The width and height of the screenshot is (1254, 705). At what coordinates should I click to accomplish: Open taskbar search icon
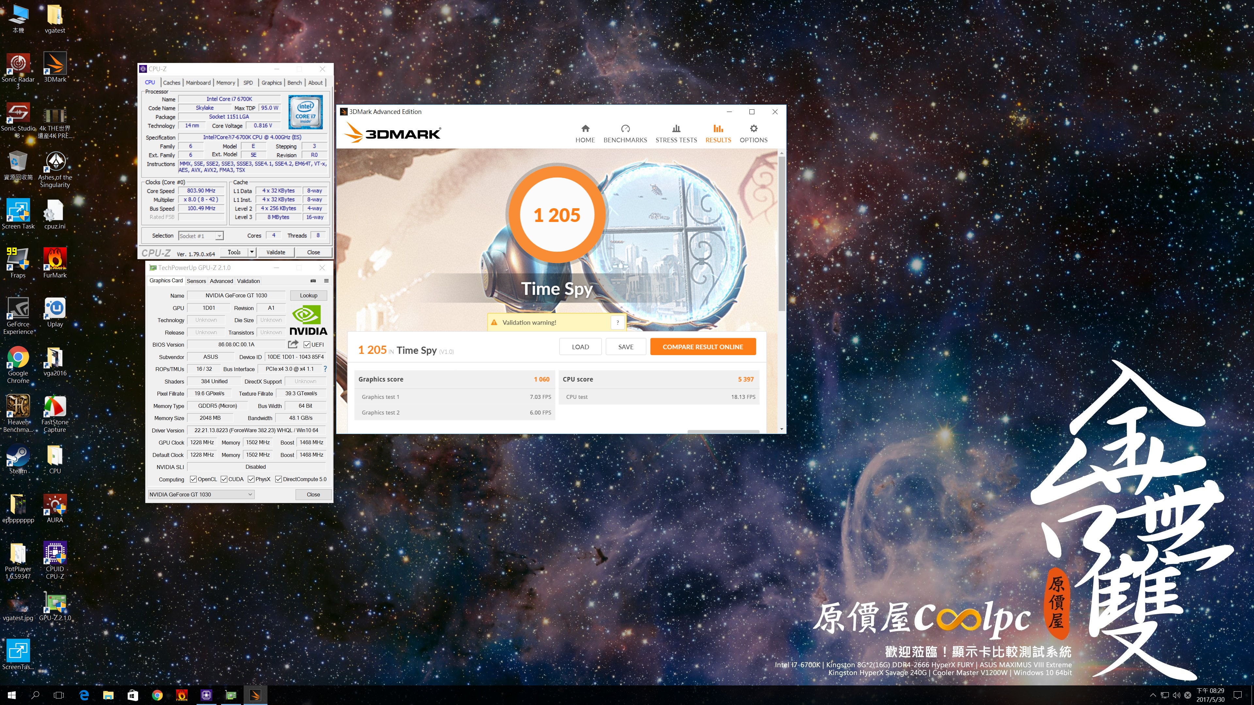click(x=35, y=695)
